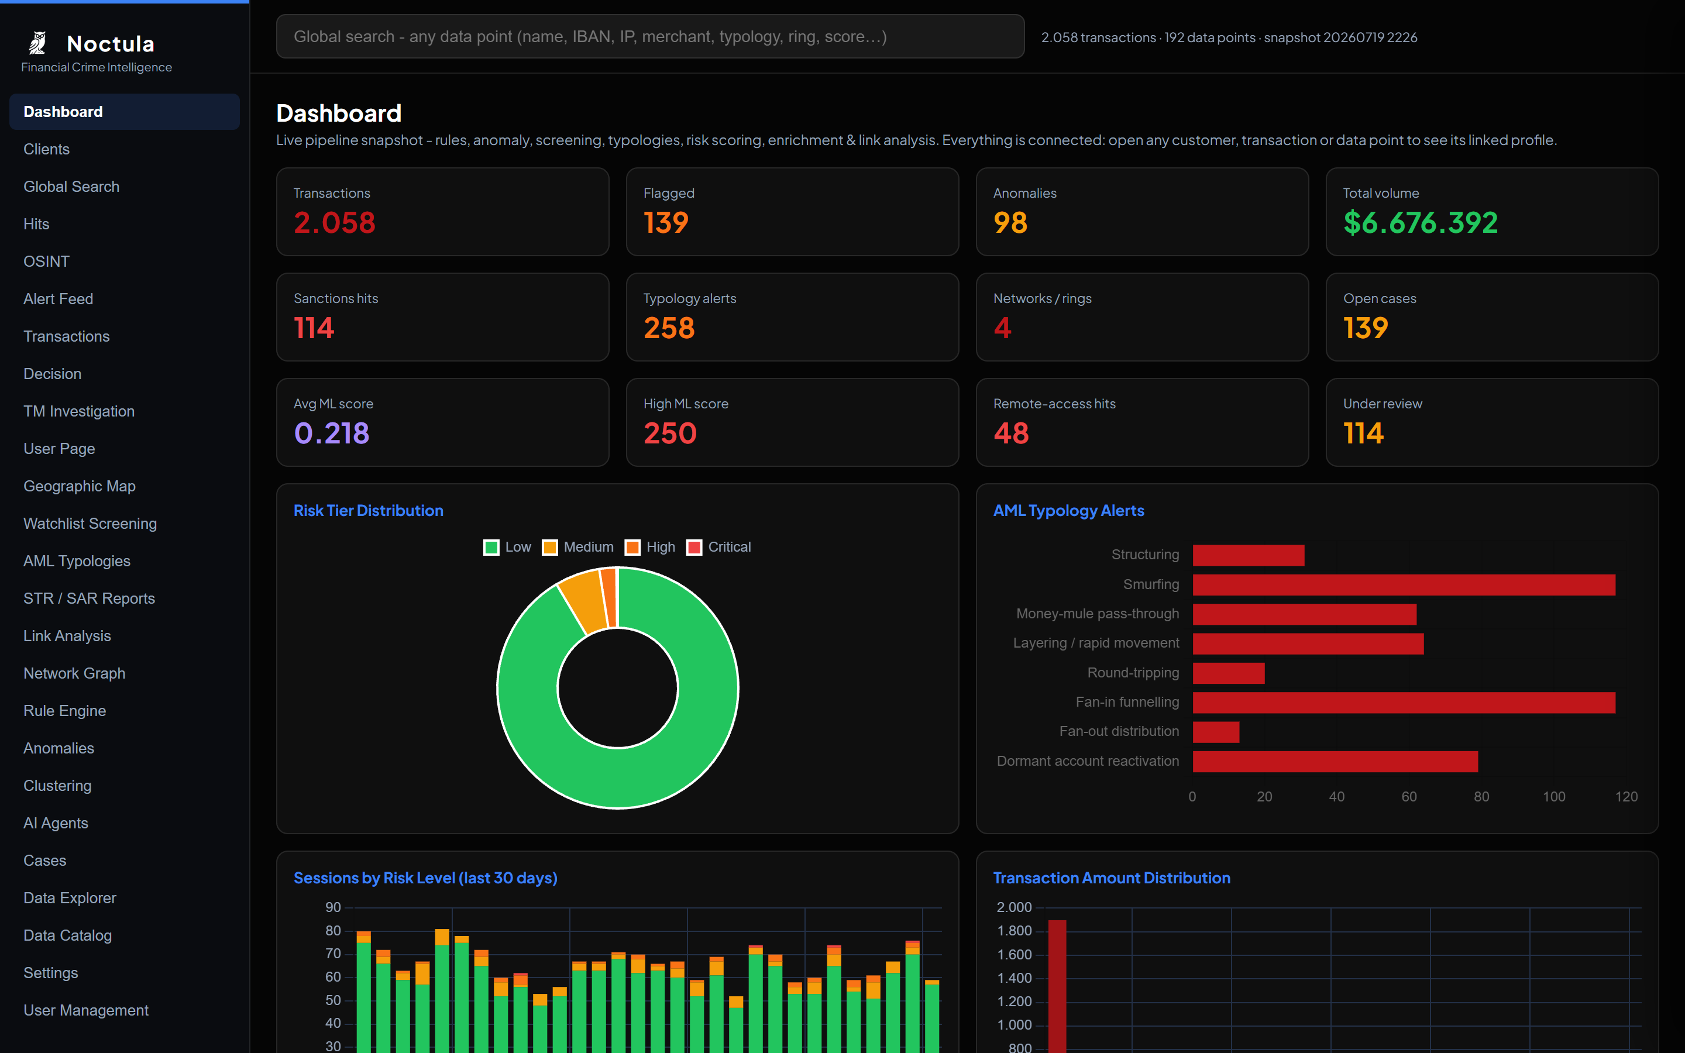Open the Data Catalog
The height and width of the screenshot is (1053, 1685).
pyautogui.click(x=125, y=935)
